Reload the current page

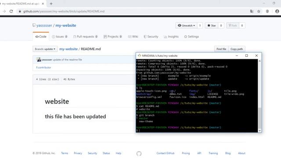(x=11, y=11)
